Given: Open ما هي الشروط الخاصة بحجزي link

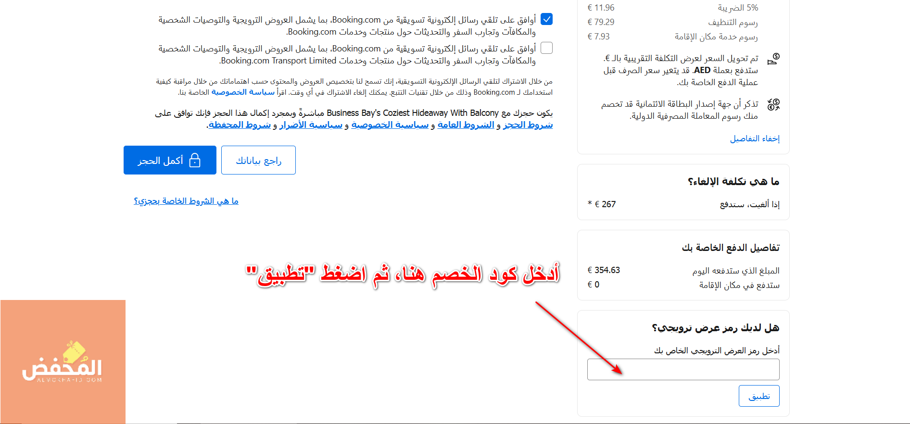Looking at the screenshot, I should click(x=186, y=201).
